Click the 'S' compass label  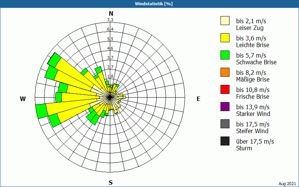(x=111, y=183)
